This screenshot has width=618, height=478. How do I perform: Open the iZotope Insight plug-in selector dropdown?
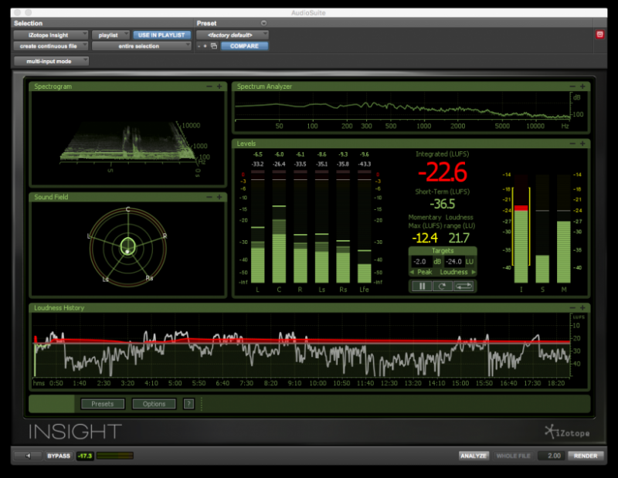(51, 35)
